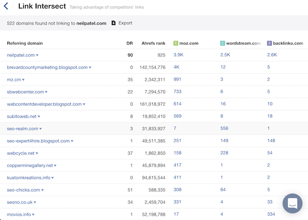The image size is (308, 220).
Task: Open 3.9K moz.com links from neilpatel.com
Action: pos(178,55)
